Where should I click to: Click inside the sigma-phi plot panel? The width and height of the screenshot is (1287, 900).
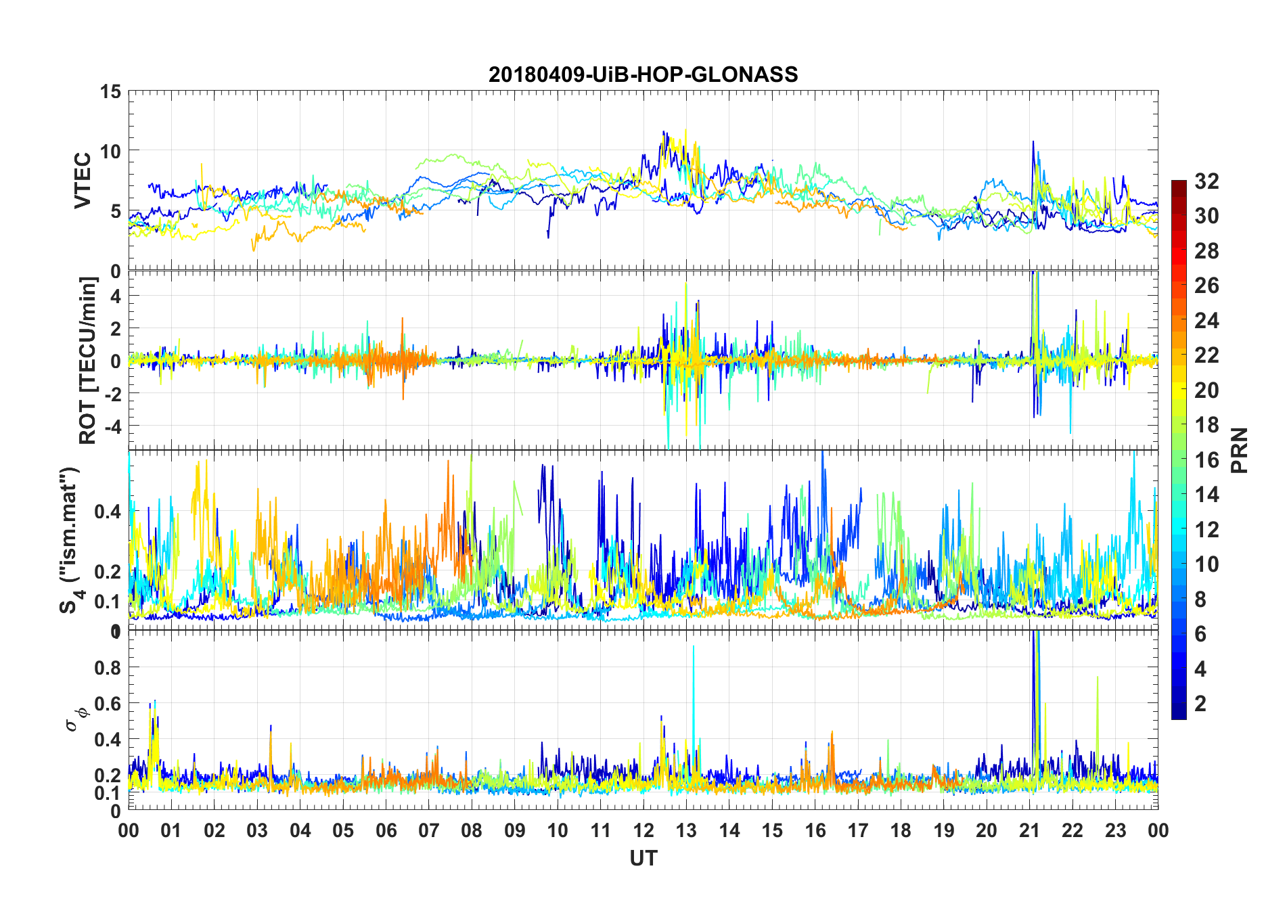pos(643,719)
